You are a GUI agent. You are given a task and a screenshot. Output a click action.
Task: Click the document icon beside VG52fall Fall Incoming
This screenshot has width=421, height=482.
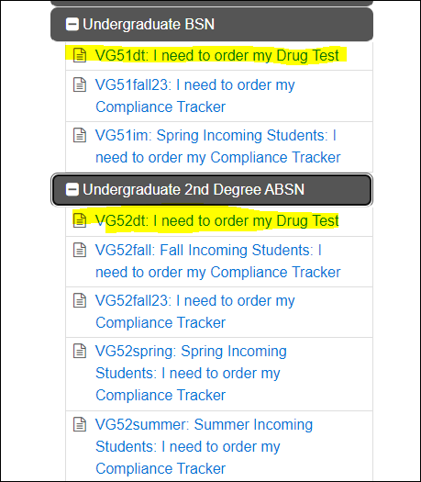coord(80,250)
